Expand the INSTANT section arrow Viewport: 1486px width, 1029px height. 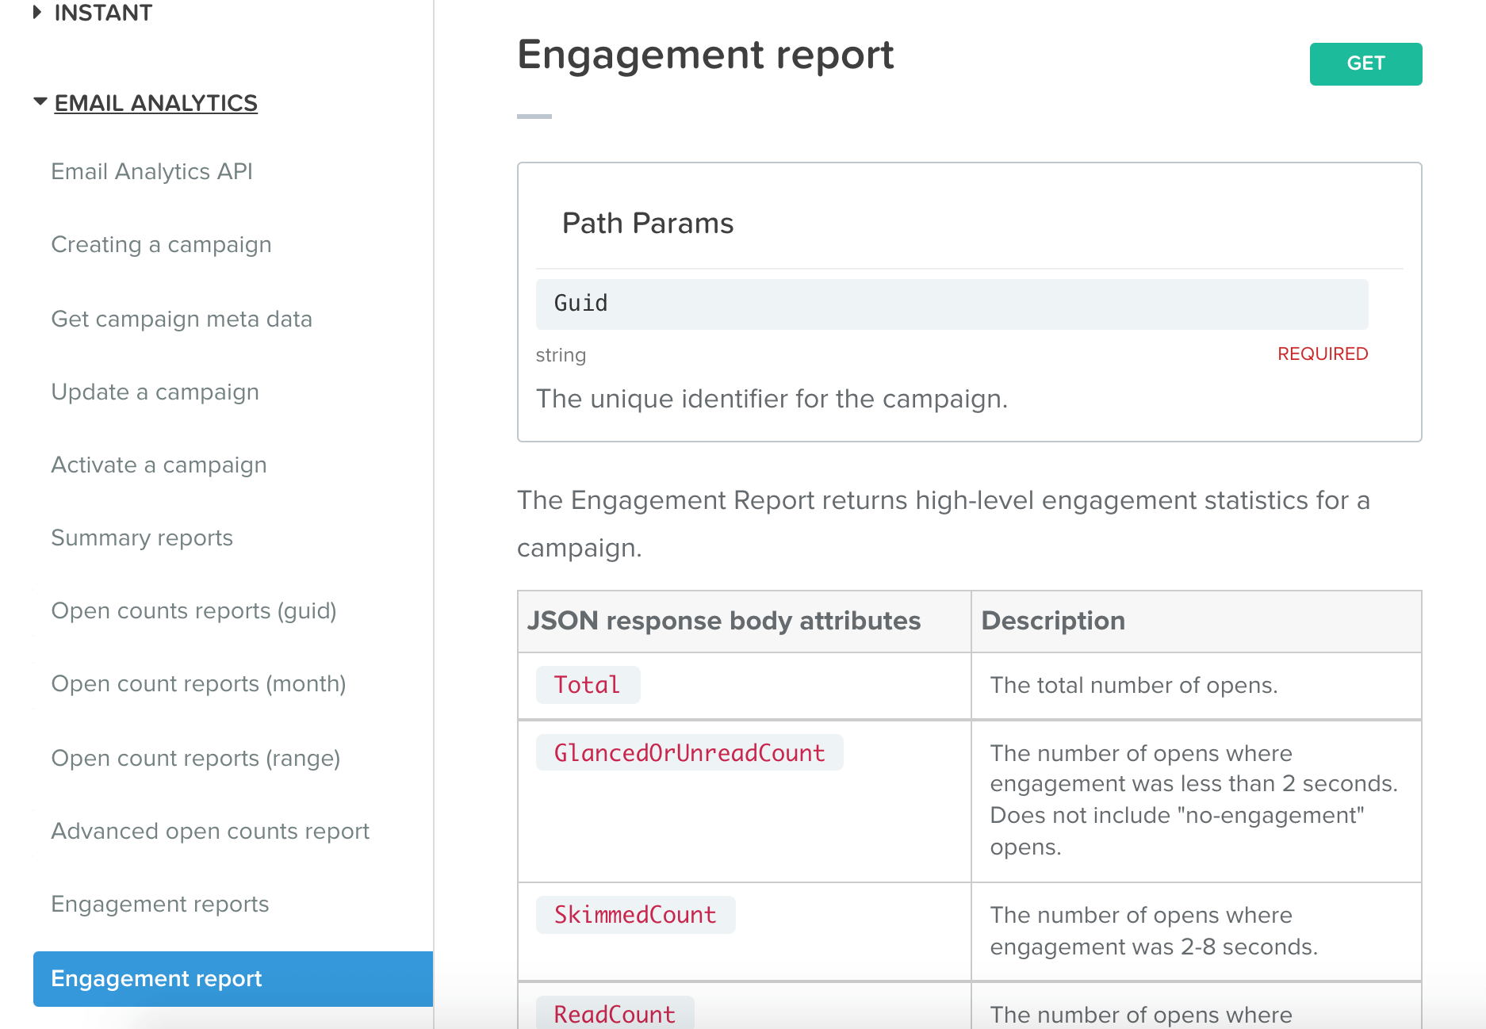pos(36,13)
